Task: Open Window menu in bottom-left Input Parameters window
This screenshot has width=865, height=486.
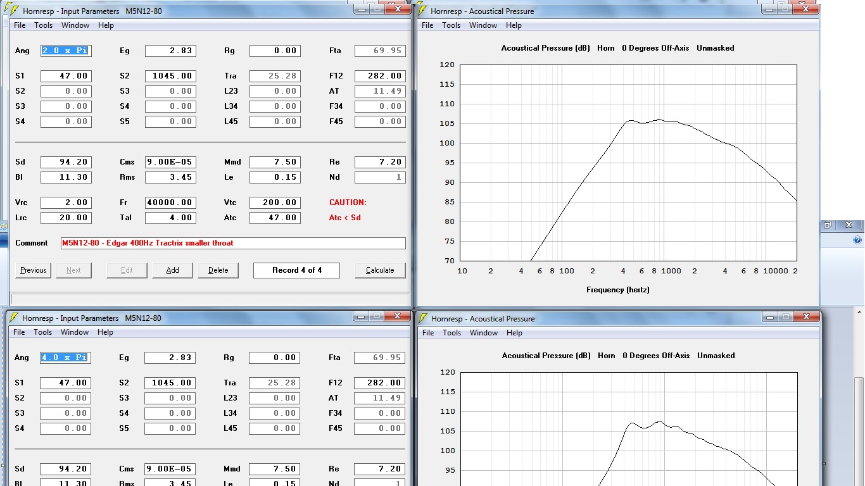Action: (x=75, y=332)
